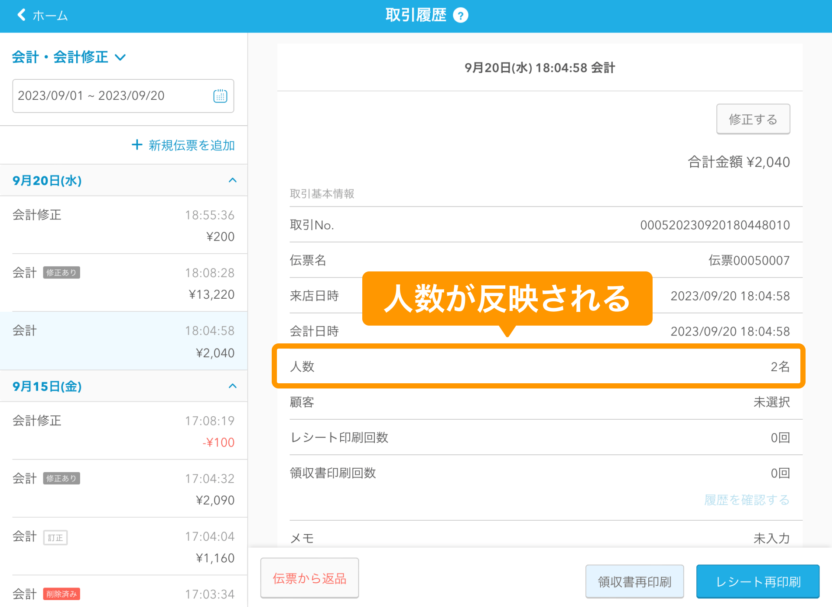Click レシート再印刷 button
Viewport: 832px width, 607px height.
point(757,581)
